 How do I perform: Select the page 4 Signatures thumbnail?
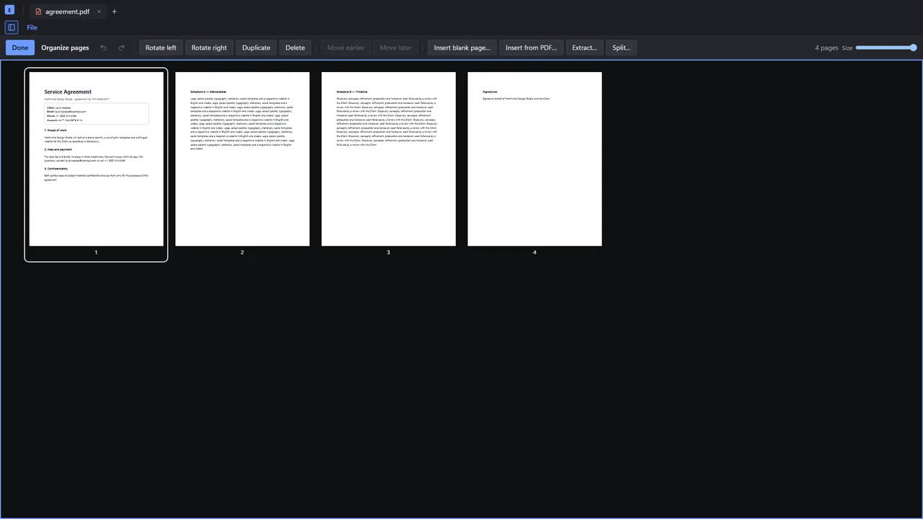pyautogui.click(x=534, y=159)
